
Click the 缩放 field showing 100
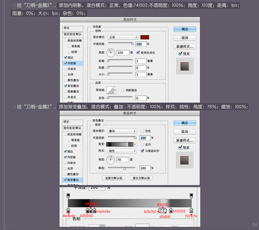(145, 168)
